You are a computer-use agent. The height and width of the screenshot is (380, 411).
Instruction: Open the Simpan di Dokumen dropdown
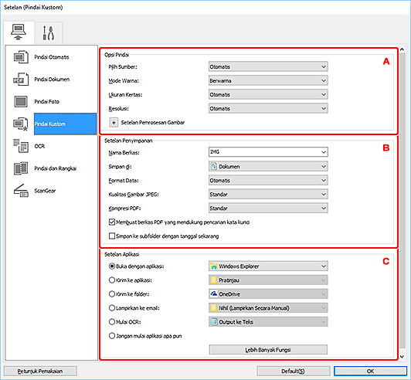tap(268, 166)
